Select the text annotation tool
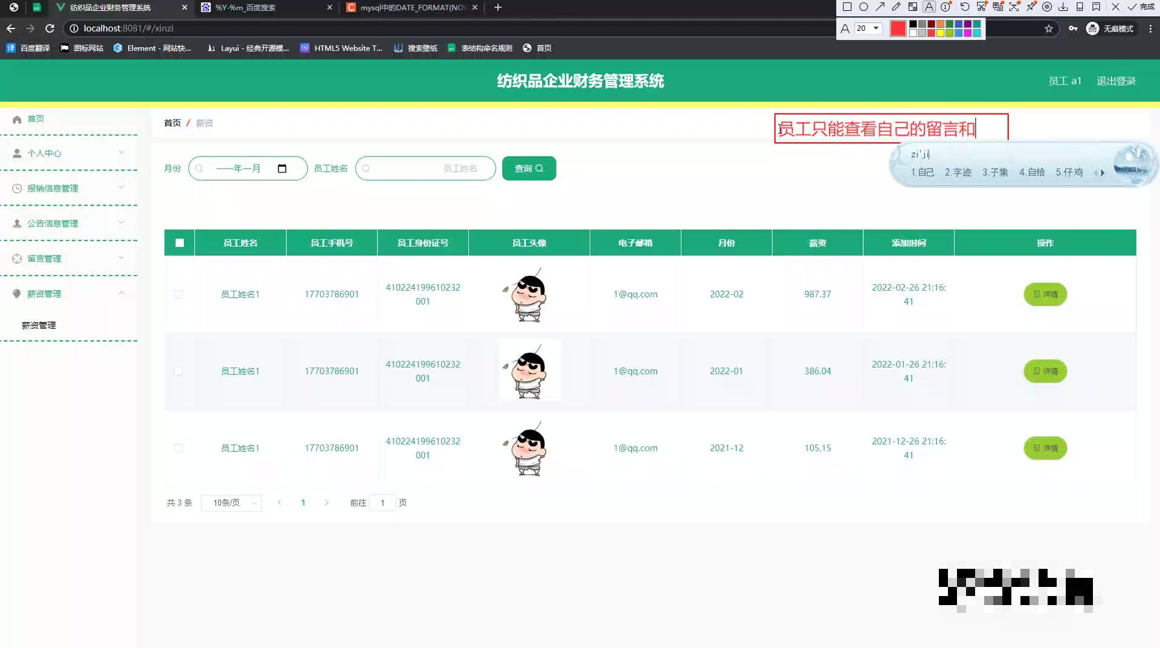 coord(929,7)
